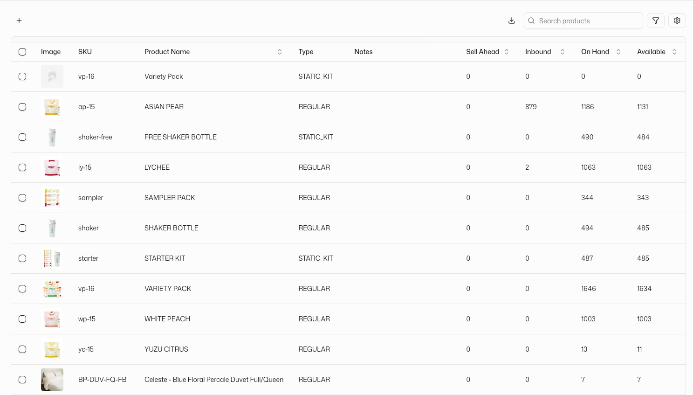Click the FREE SHAKER BOTTLE name
Screen dimensions: 693x395
click(180, 137)
